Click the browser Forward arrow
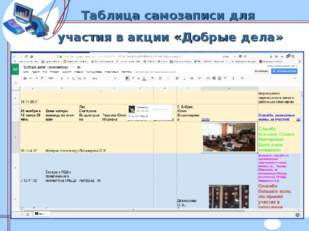 [21, 57]
